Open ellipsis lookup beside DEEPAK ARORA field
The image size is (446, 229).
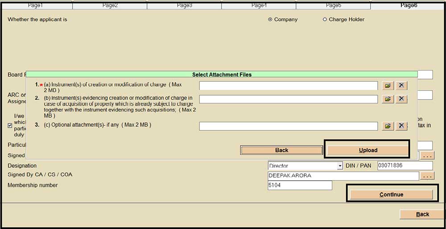pos(427,176)
